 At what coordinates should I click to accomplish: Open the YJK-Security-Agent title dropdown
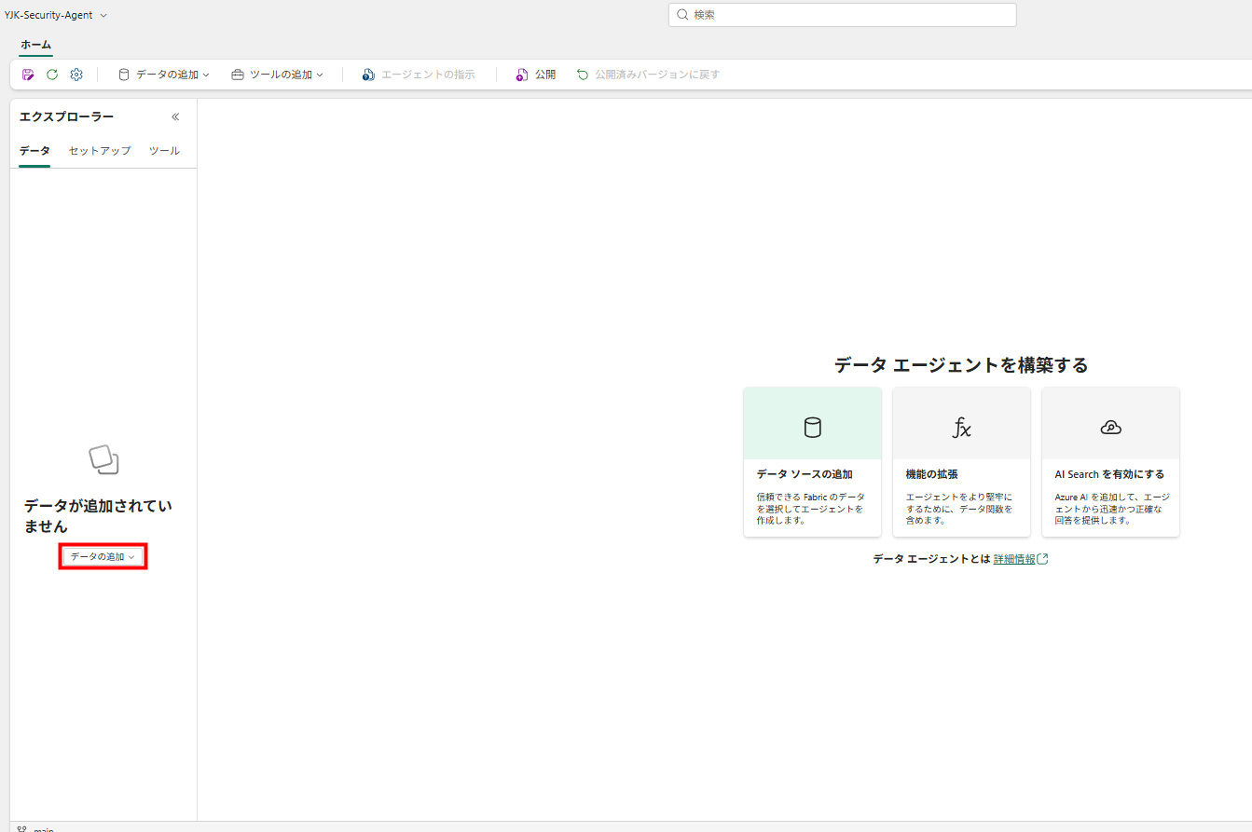56,15
